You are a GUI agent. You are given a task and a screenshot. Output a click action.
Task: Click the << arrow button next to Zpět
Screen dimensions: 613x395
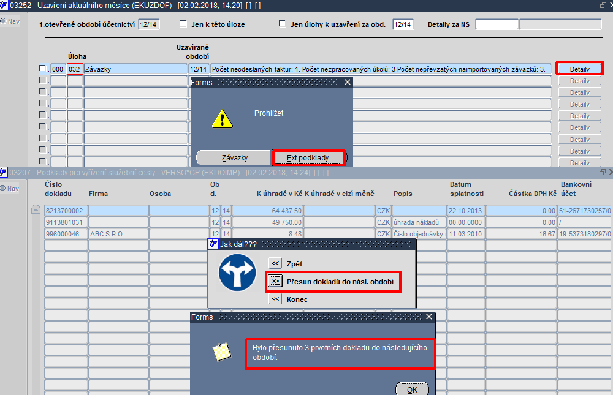275,263
